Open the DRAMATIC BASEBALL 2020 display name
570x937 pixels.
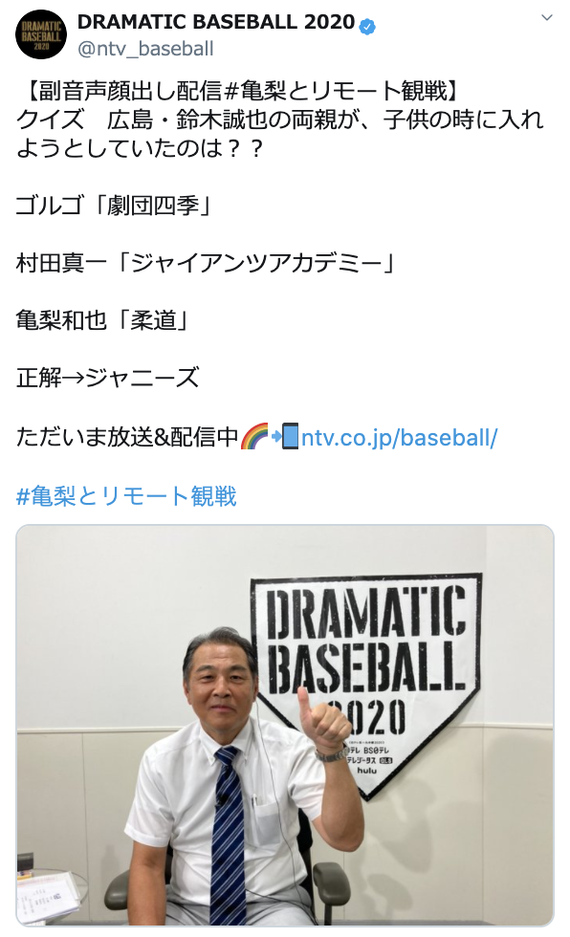click(x=216, y=22)
